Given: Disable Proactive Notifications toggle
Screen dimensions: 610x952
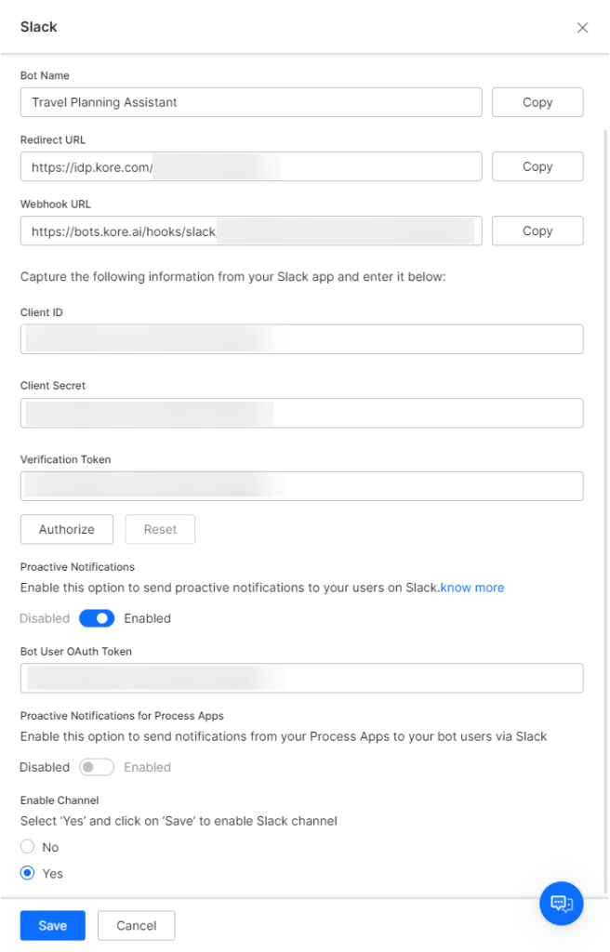Looking at the screenshot, I should tap(97, 618).
